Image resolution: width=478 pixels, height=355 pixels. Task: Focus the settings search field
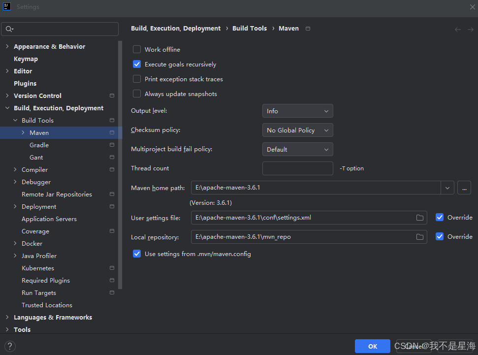[x=60, y=29]
